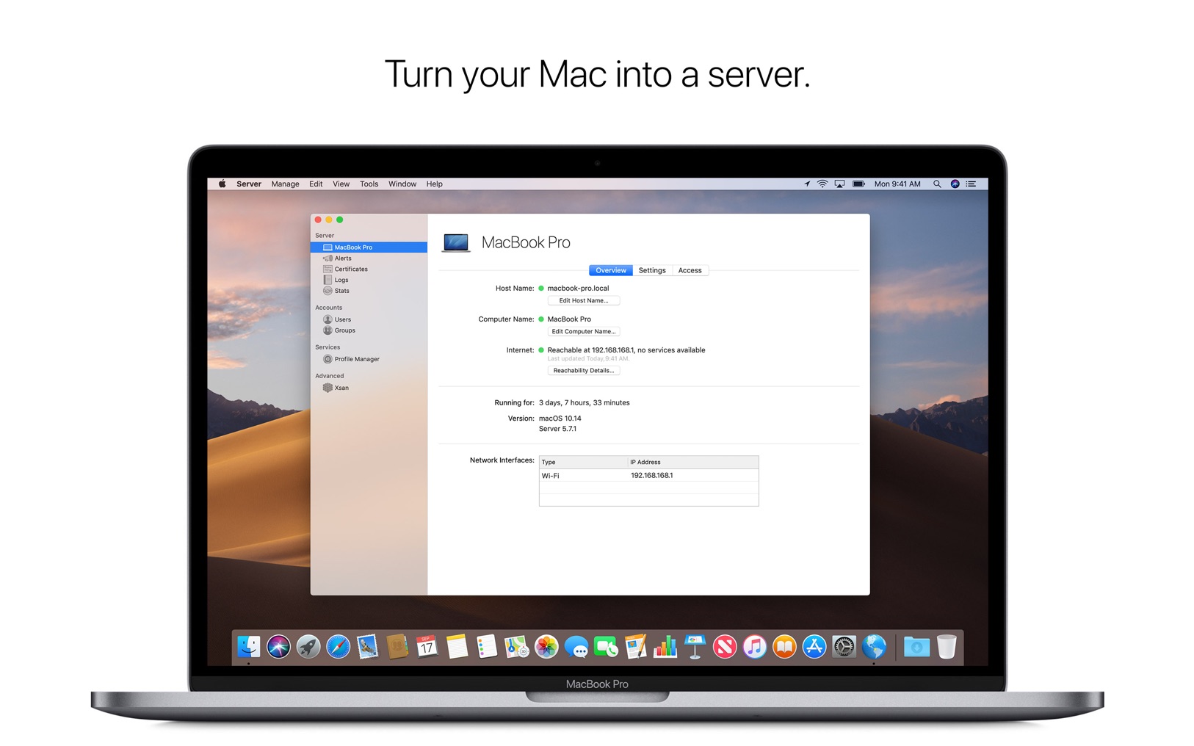Show server Stats
The image size is (1194, 746).
[341, 291]
